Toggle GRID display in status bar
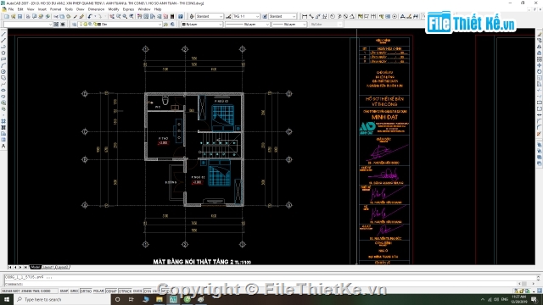Screen dimensions: 543x305 point(74,291)
